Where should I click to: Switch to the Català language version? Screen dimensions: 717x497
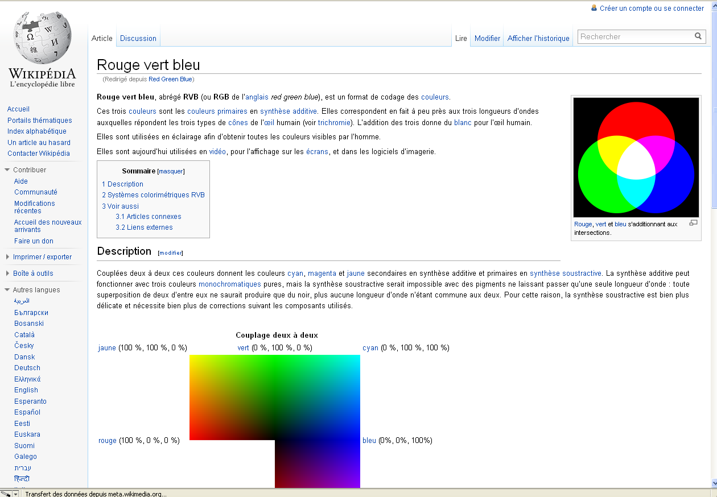24,335
